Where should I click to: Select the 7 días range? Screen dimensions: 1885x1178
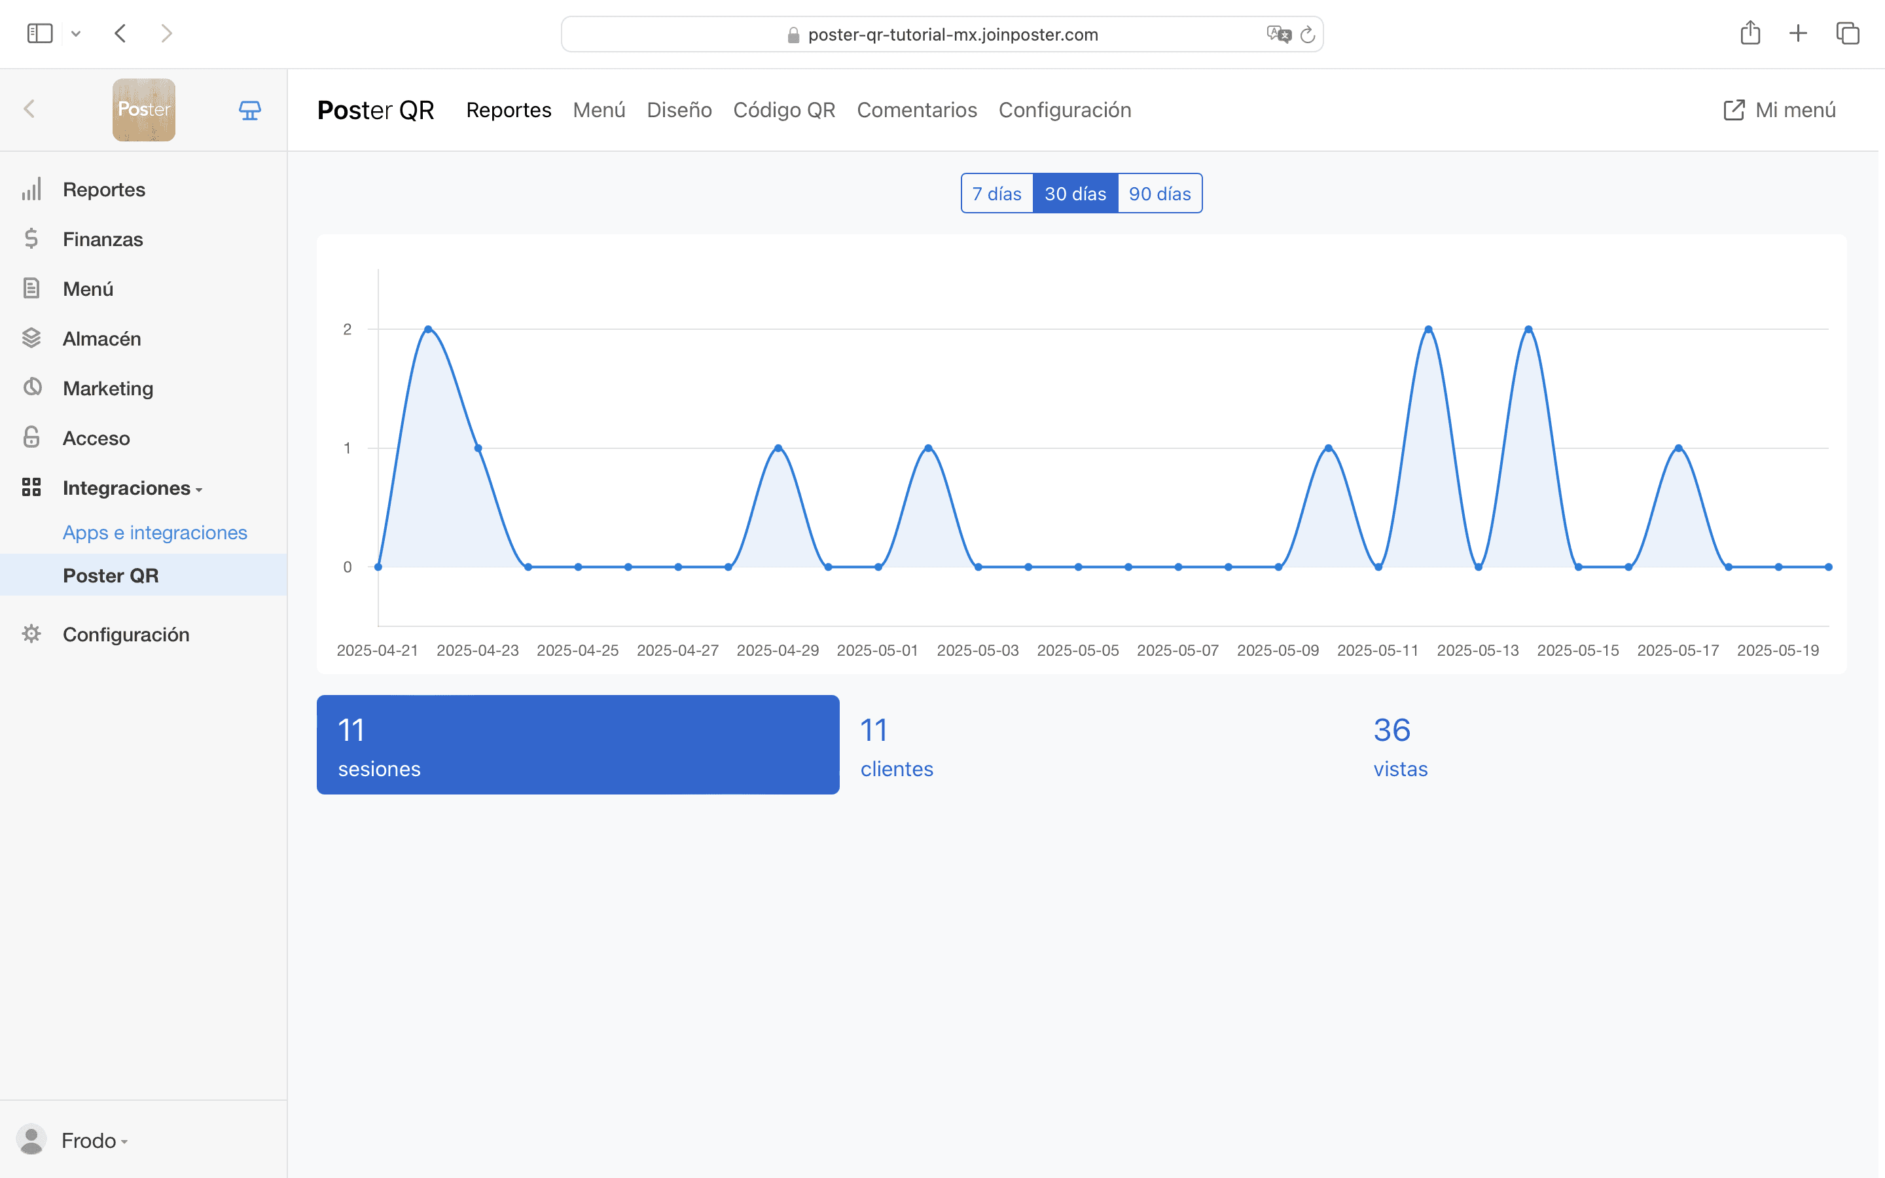pos(997,193)
